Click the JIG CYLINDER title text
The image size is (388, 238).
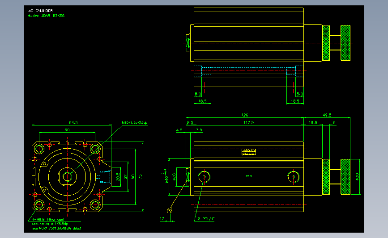pos(40,11)
